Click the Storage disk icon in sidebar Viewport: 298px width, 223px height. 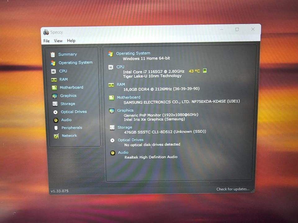(55, 104)
